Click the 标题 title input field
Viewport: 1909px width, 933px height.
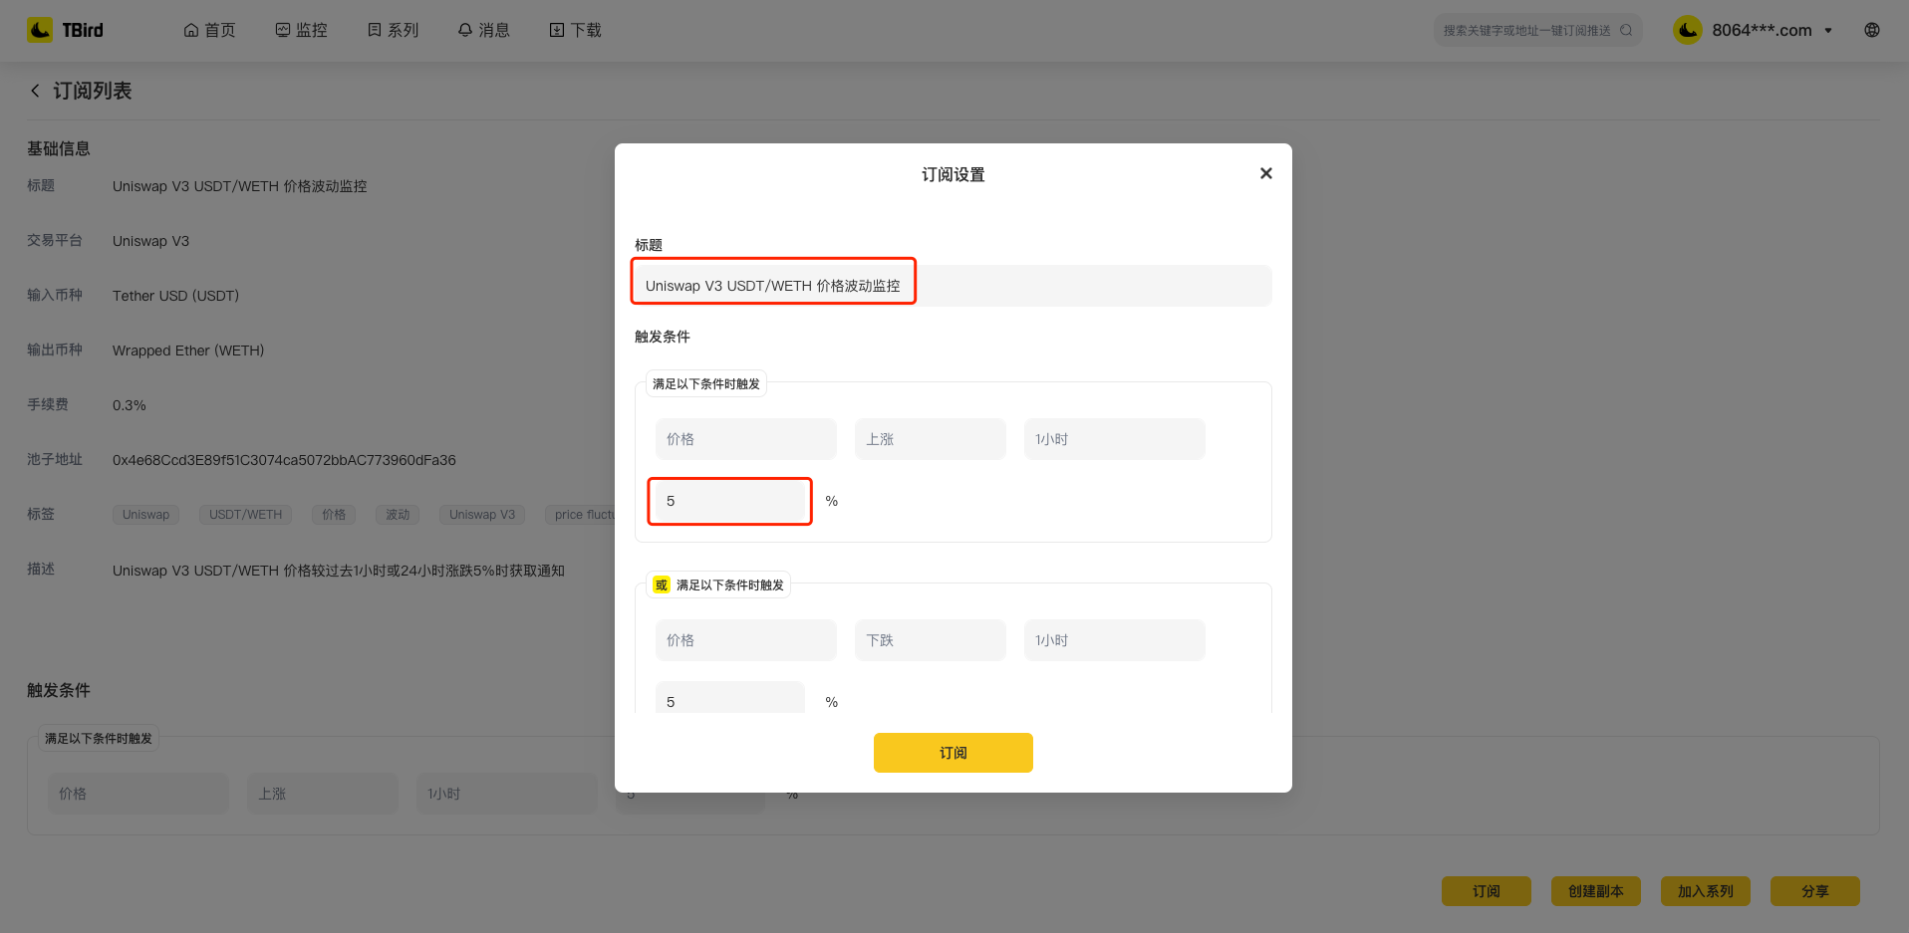tap(953, 286)
